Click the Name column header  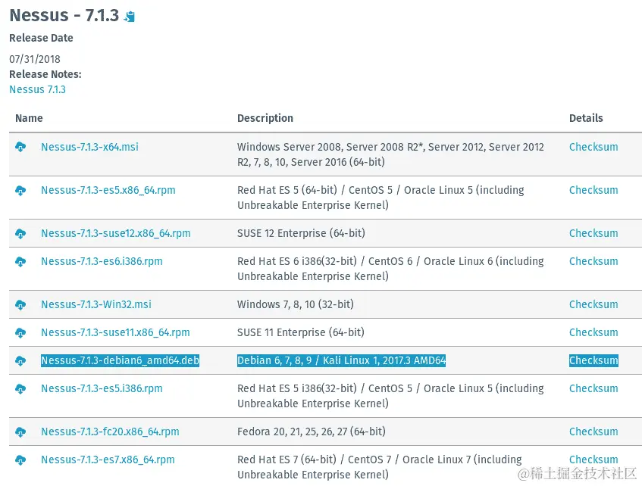(29, 118)
